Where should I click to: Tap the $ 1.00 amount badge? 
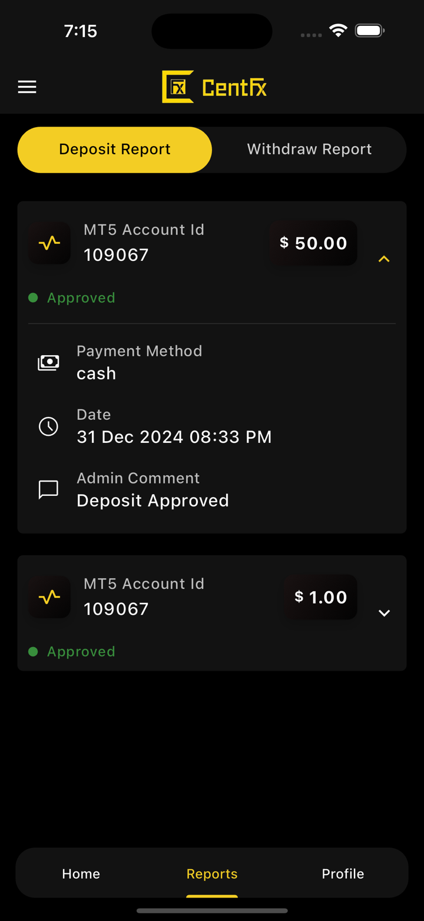321,597
